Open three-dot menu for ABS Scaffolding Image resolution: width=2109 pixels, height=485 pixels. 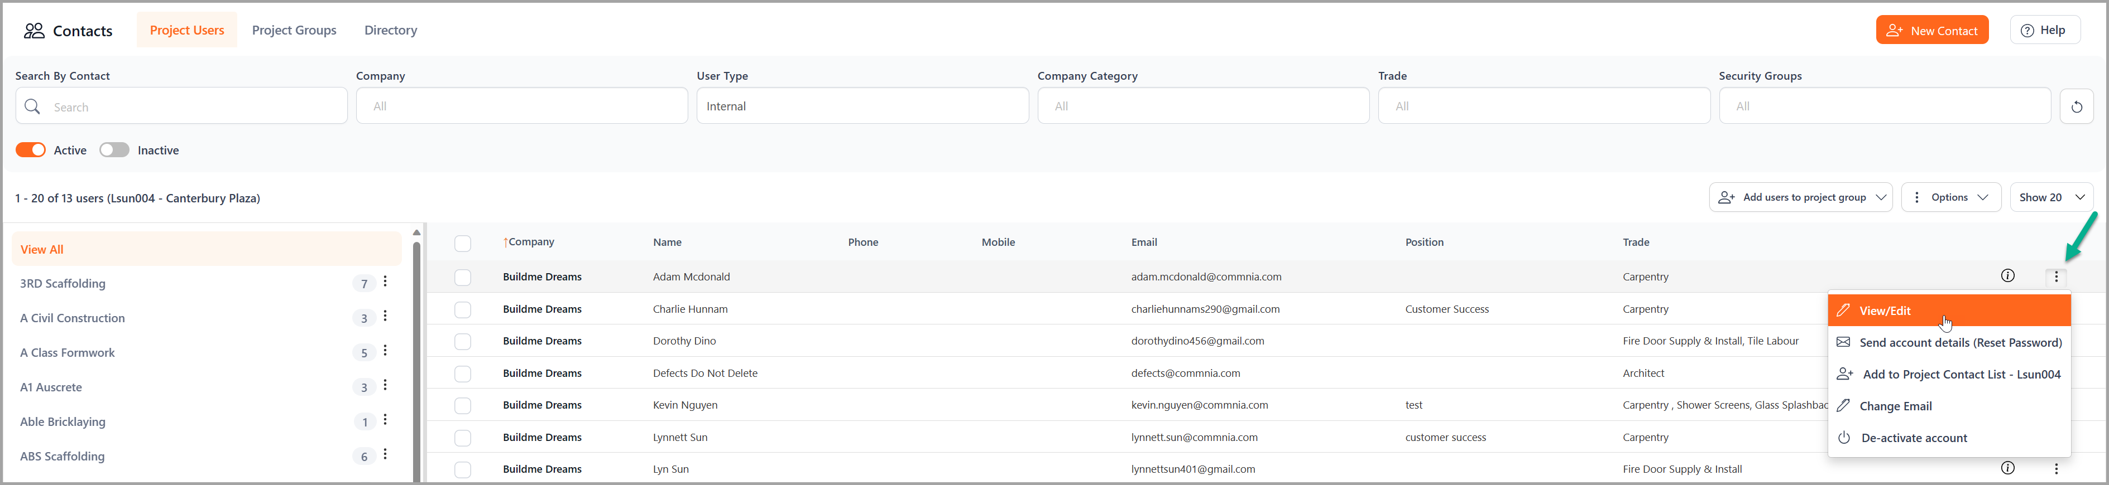[x=385, y=455]
